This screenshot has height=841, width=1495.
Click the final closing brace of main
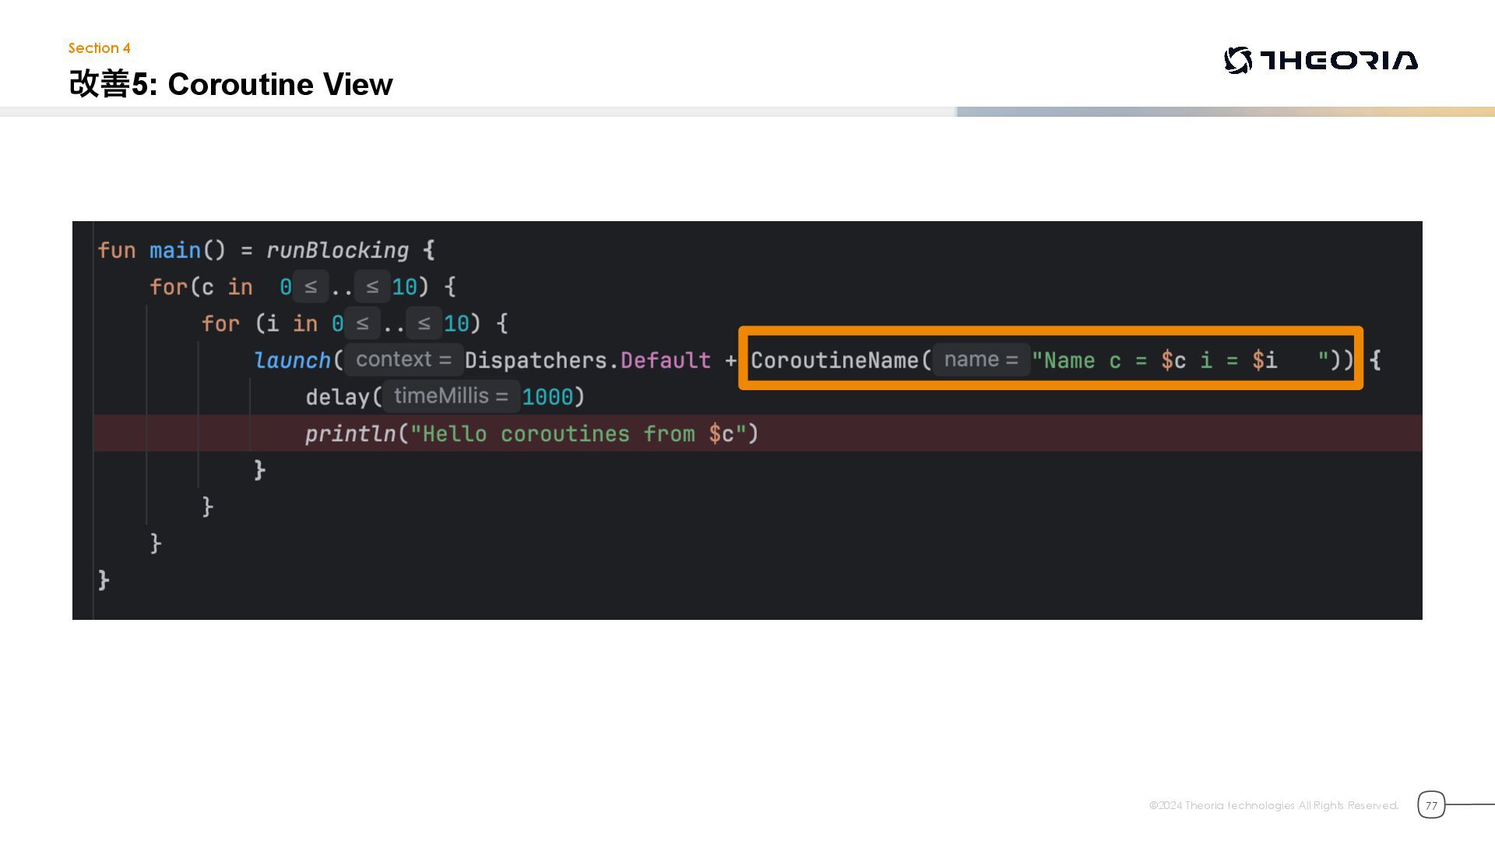(104, 580)
